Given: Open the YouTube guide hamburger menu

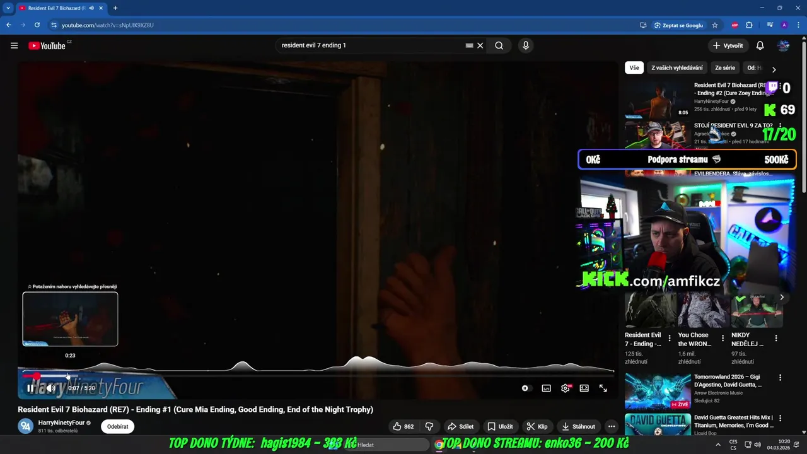Looking at the screenshot, I should (14, 45).
